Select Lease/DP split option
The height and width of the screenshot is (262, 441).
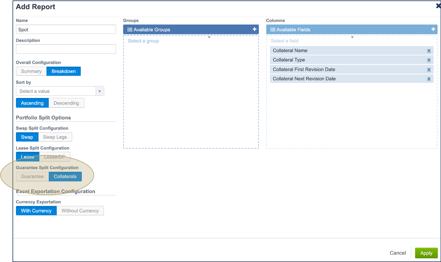pos(55,157)
